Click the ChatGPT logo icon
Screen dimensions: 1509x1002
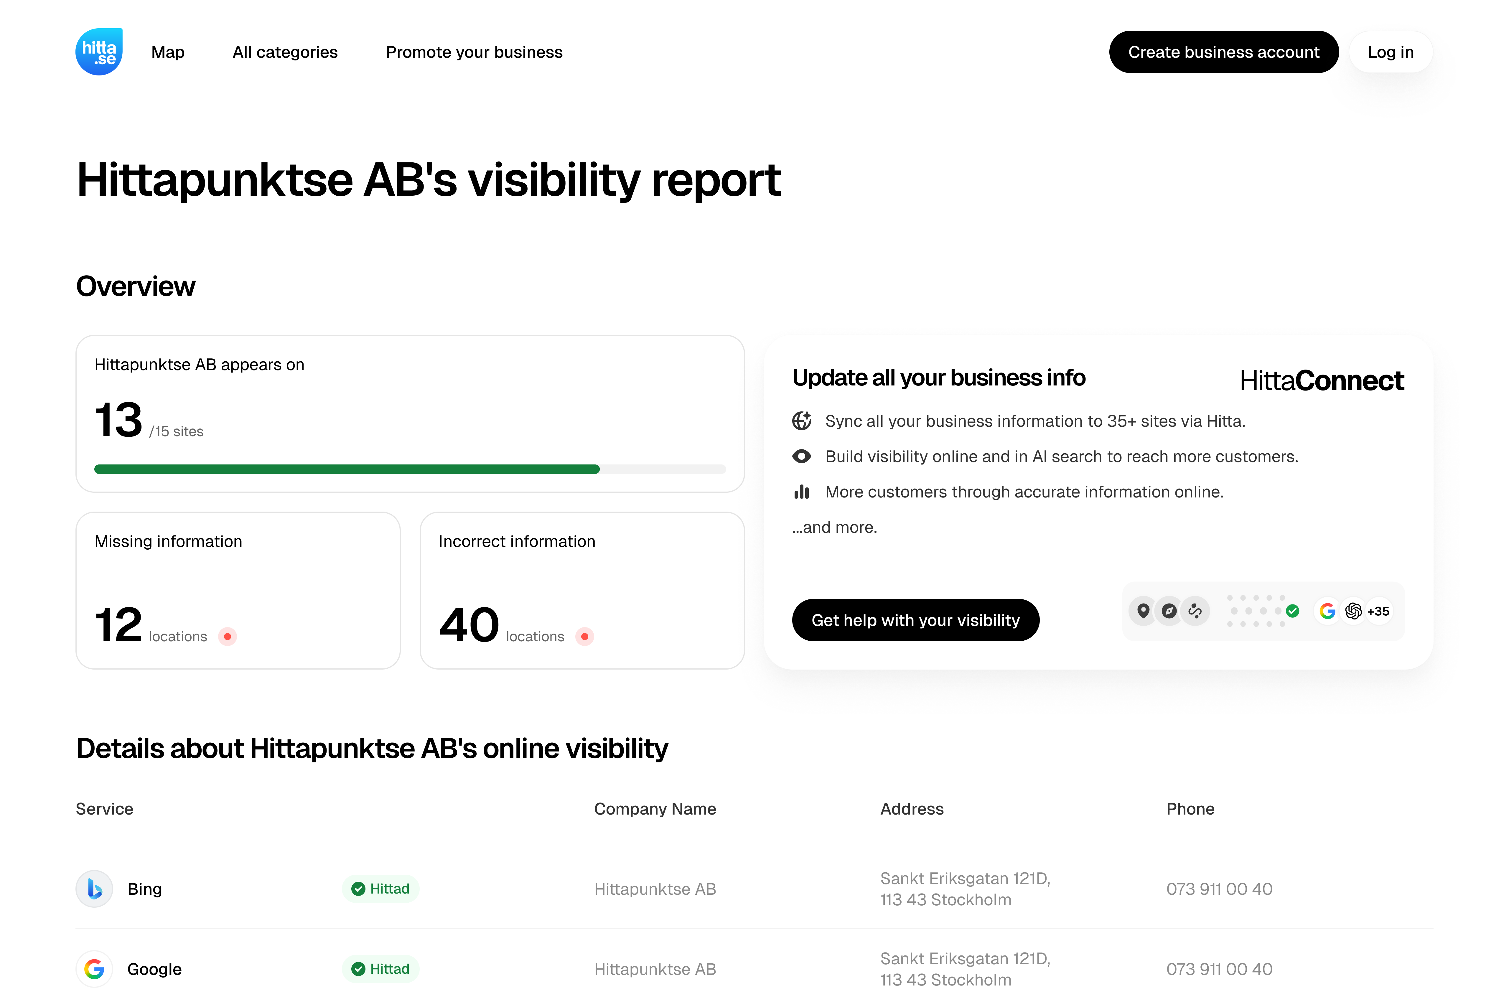point(1353,611)
